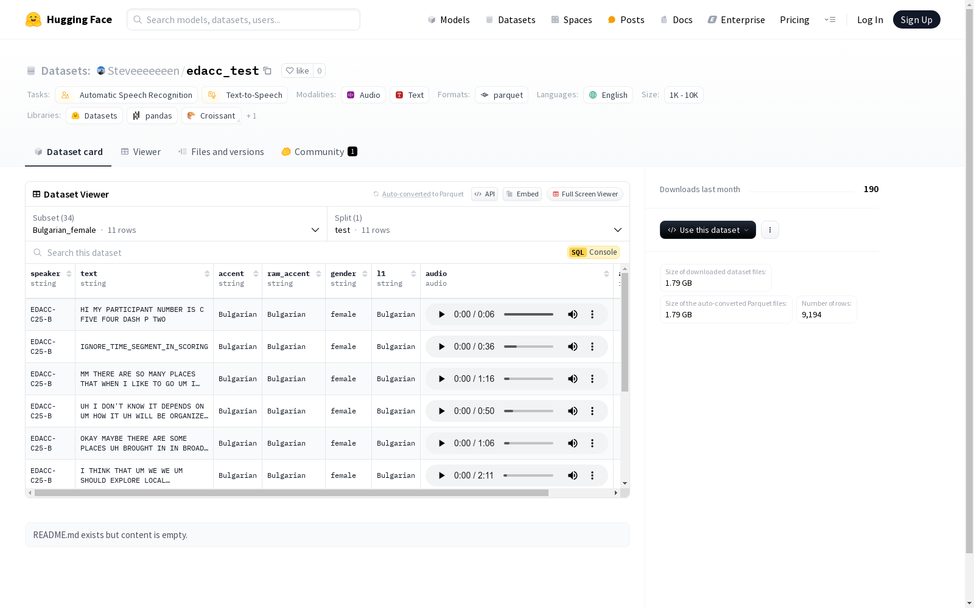Play audio in the 0:06 row
Viewport: 974px width, 608px height.
tap(442, 314)
